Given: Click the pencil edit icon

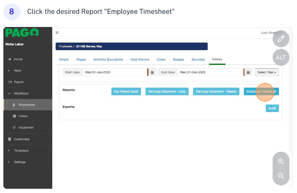Looking at the screenshot, I should (281, 39).
